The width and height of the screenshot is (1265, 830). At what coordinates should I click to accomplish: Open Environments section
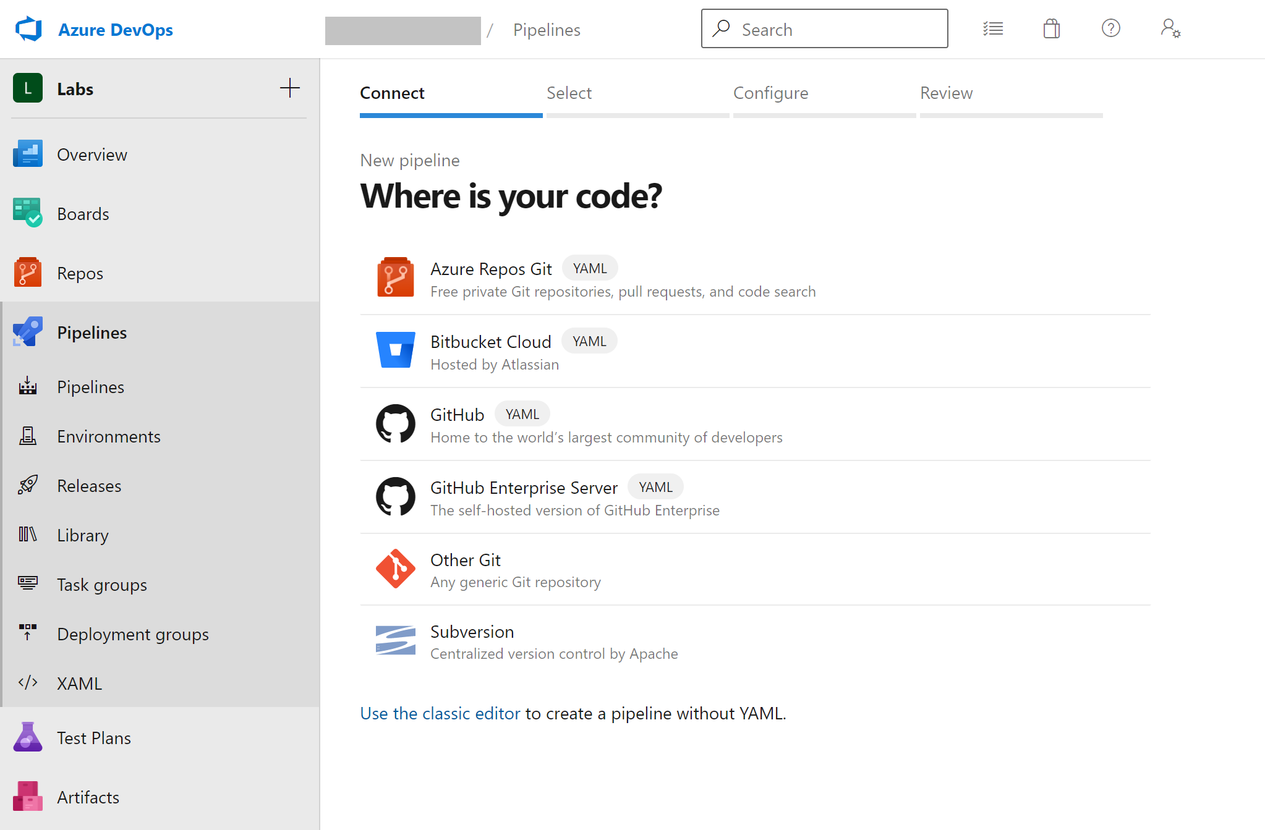(108, 436)
